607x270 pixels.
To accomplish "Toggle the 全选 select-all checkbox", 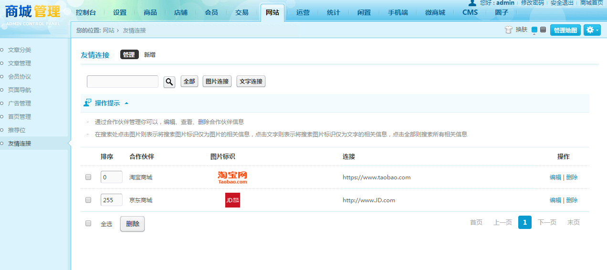I will pos(88,223).
